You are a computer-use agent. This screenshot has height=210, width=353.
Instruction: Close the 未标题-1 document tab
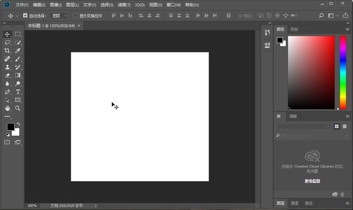tap(79, 26)
